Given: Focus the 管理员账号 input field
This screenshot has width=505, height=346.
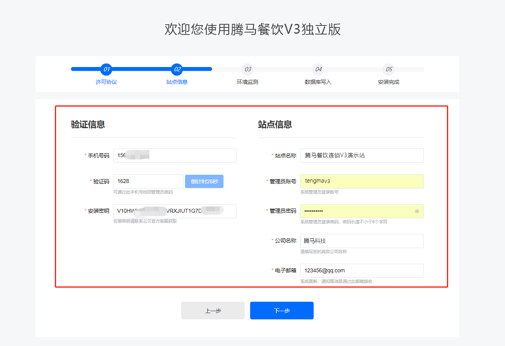Looking at the screenshot, I should click(362, 181).
